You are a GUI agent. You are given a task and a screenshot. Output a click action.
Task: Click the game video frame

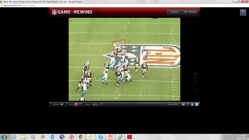pos(124,59)
